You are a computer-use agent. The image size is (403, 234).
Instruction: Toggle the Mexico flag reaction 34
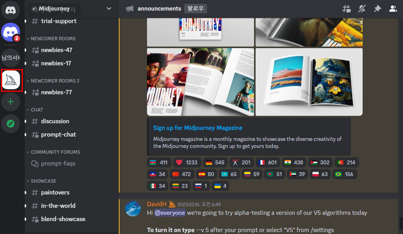pyautogui.click(x=157, y=186)
